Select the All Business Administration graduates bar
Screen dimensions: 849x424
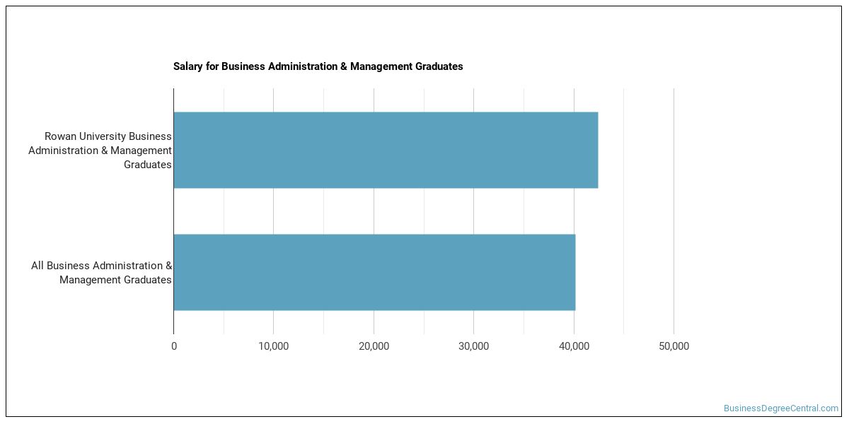point(374,272)
